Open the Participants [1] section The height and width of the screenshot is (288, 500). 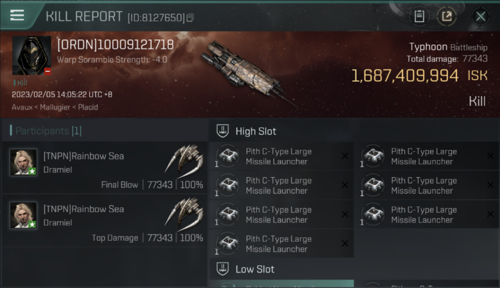click(48, 131)
